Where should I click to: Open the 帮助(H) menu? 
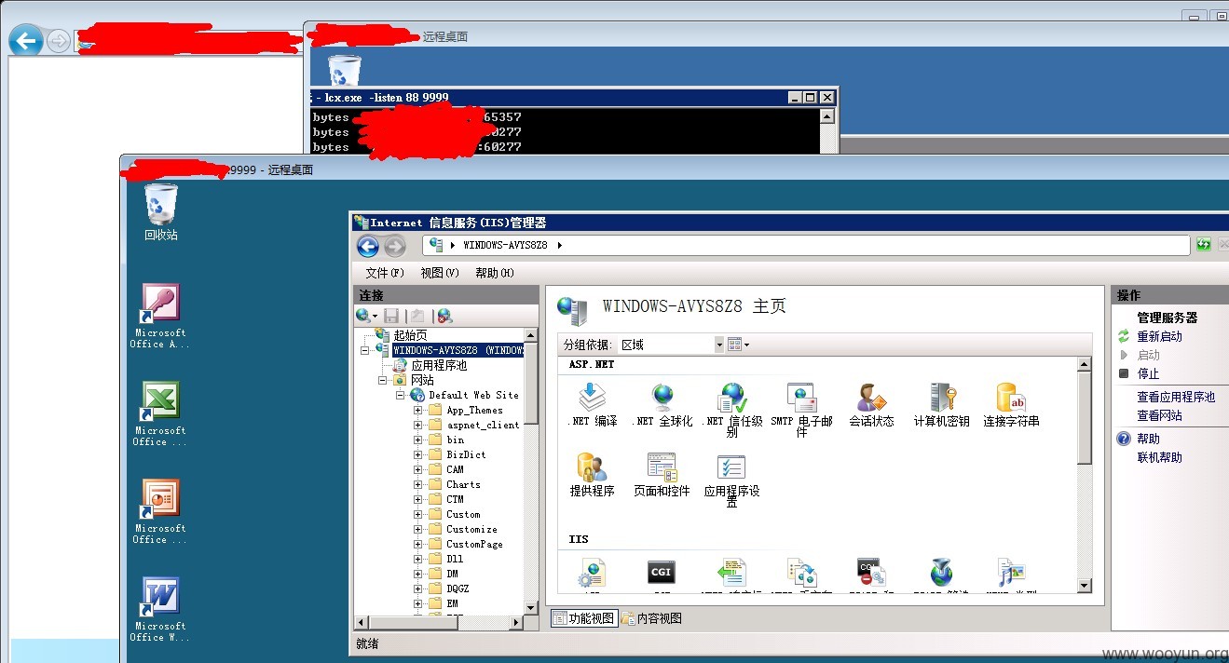[494, 273]
